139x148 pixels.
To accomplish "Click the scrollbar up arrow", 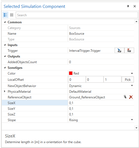I will coord(136,21).
